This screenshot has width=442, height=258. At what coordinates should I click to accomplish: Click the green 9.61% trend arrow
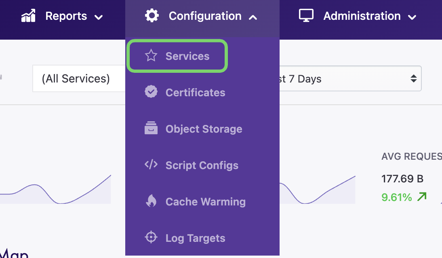pos(422,197)
